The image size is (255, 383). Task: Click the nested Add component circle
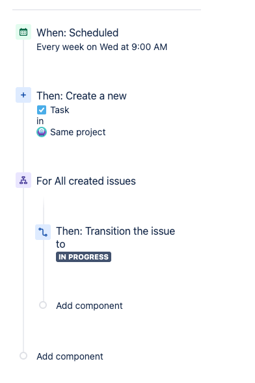(43, 305)
